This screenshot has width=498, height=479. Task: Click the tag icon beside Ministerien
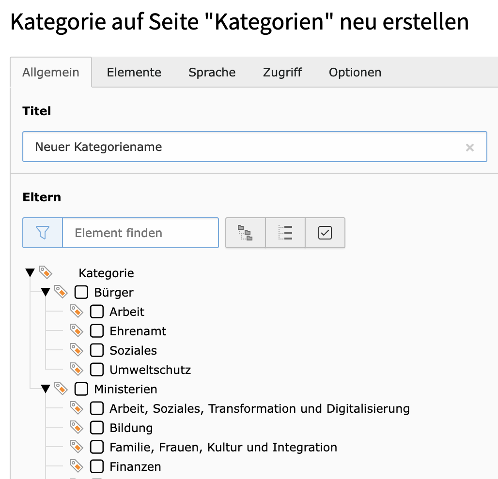point(62,389)
